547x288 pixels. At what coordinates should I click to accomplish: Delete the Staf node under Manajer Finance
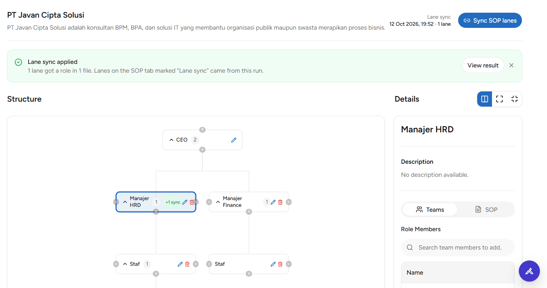pos(280,264)
